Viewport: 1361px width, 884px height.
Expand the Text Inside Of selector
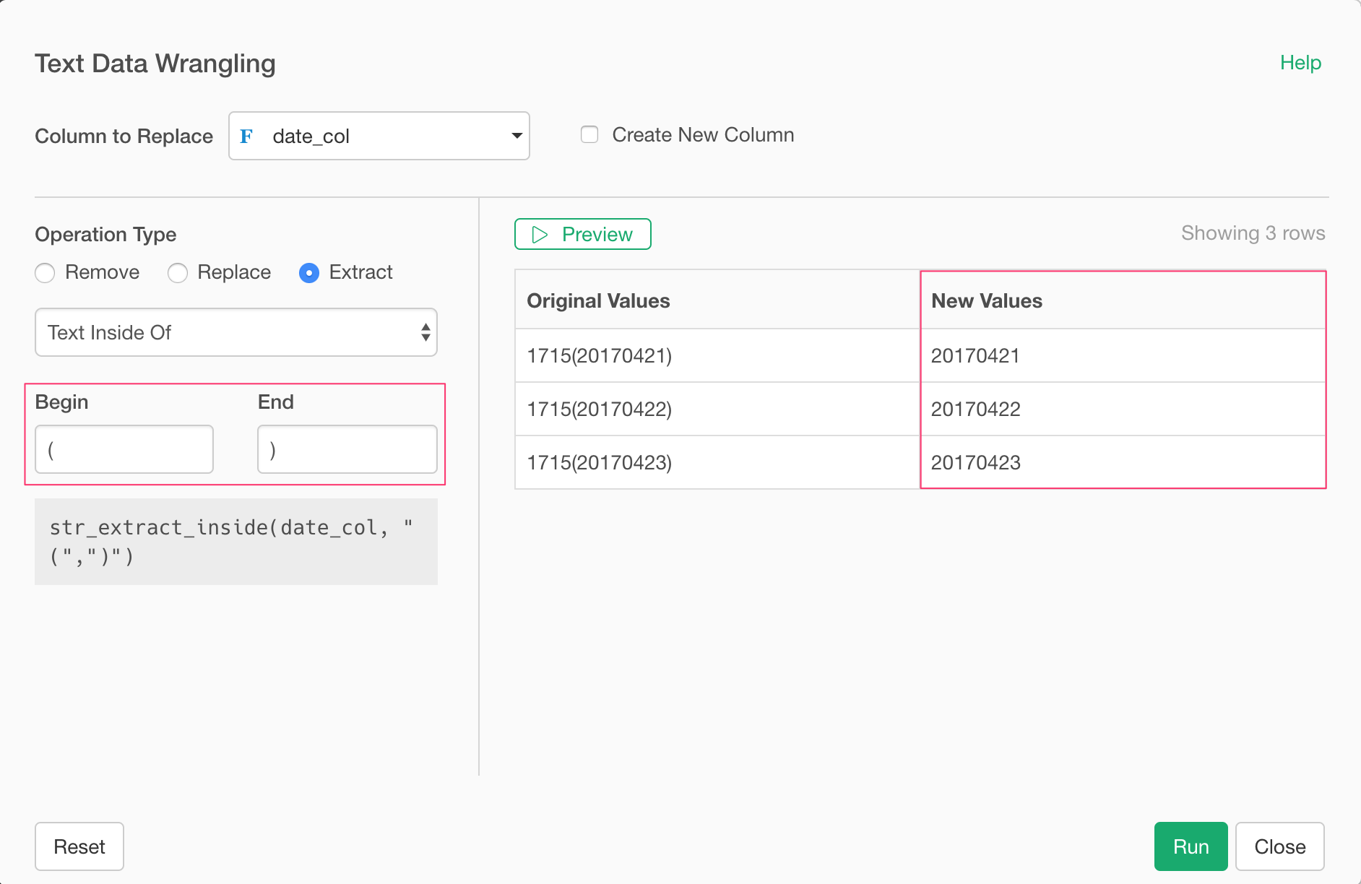(x=236, y=333)
